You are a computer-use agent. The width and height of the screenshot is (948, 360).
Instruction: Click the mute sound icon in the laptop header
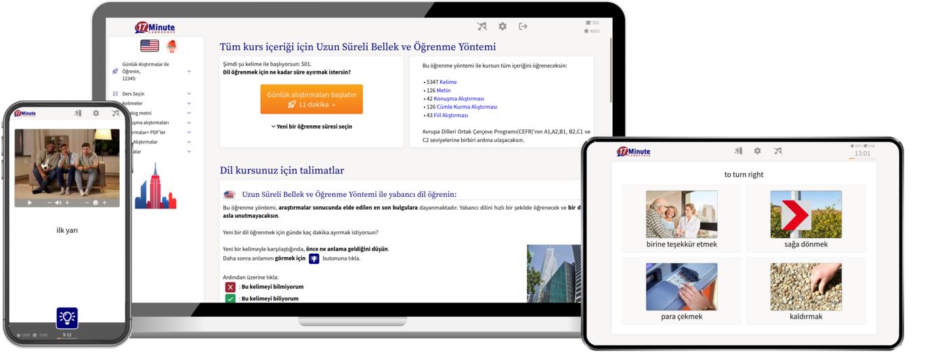point(482,26)
